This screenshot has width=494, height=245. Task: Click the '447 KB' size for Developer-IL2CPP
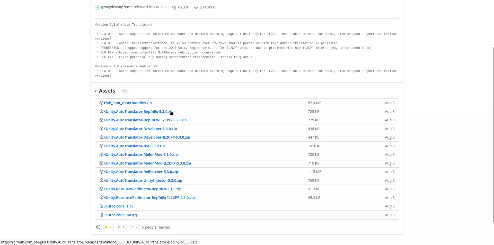[x=314, y=137]
